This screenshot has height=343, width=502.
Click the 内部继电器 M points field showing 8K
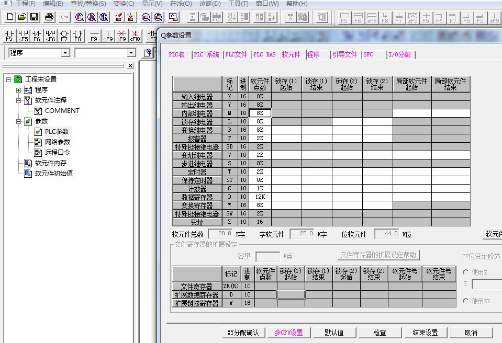pyautogui.click(x=260, y=113)
